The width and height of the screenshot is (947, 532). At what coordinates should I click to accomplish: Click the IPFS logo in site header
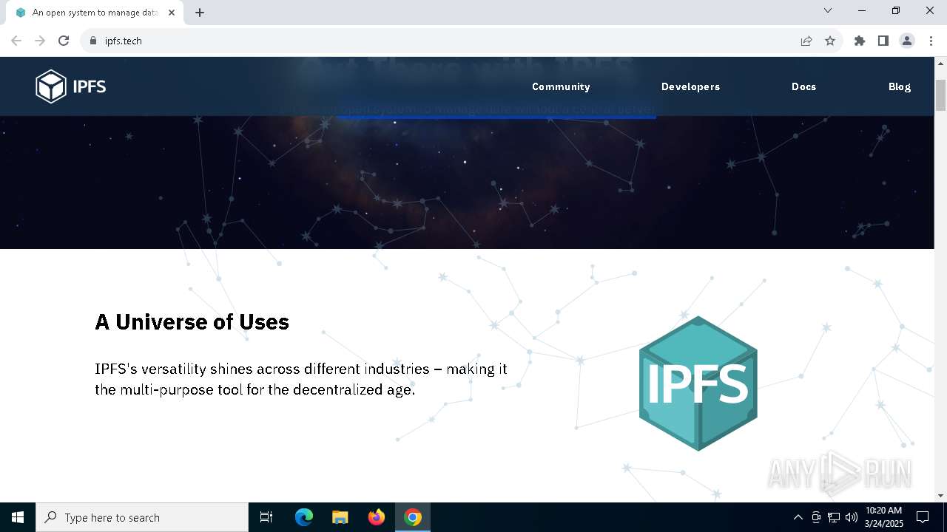[71, 86]
